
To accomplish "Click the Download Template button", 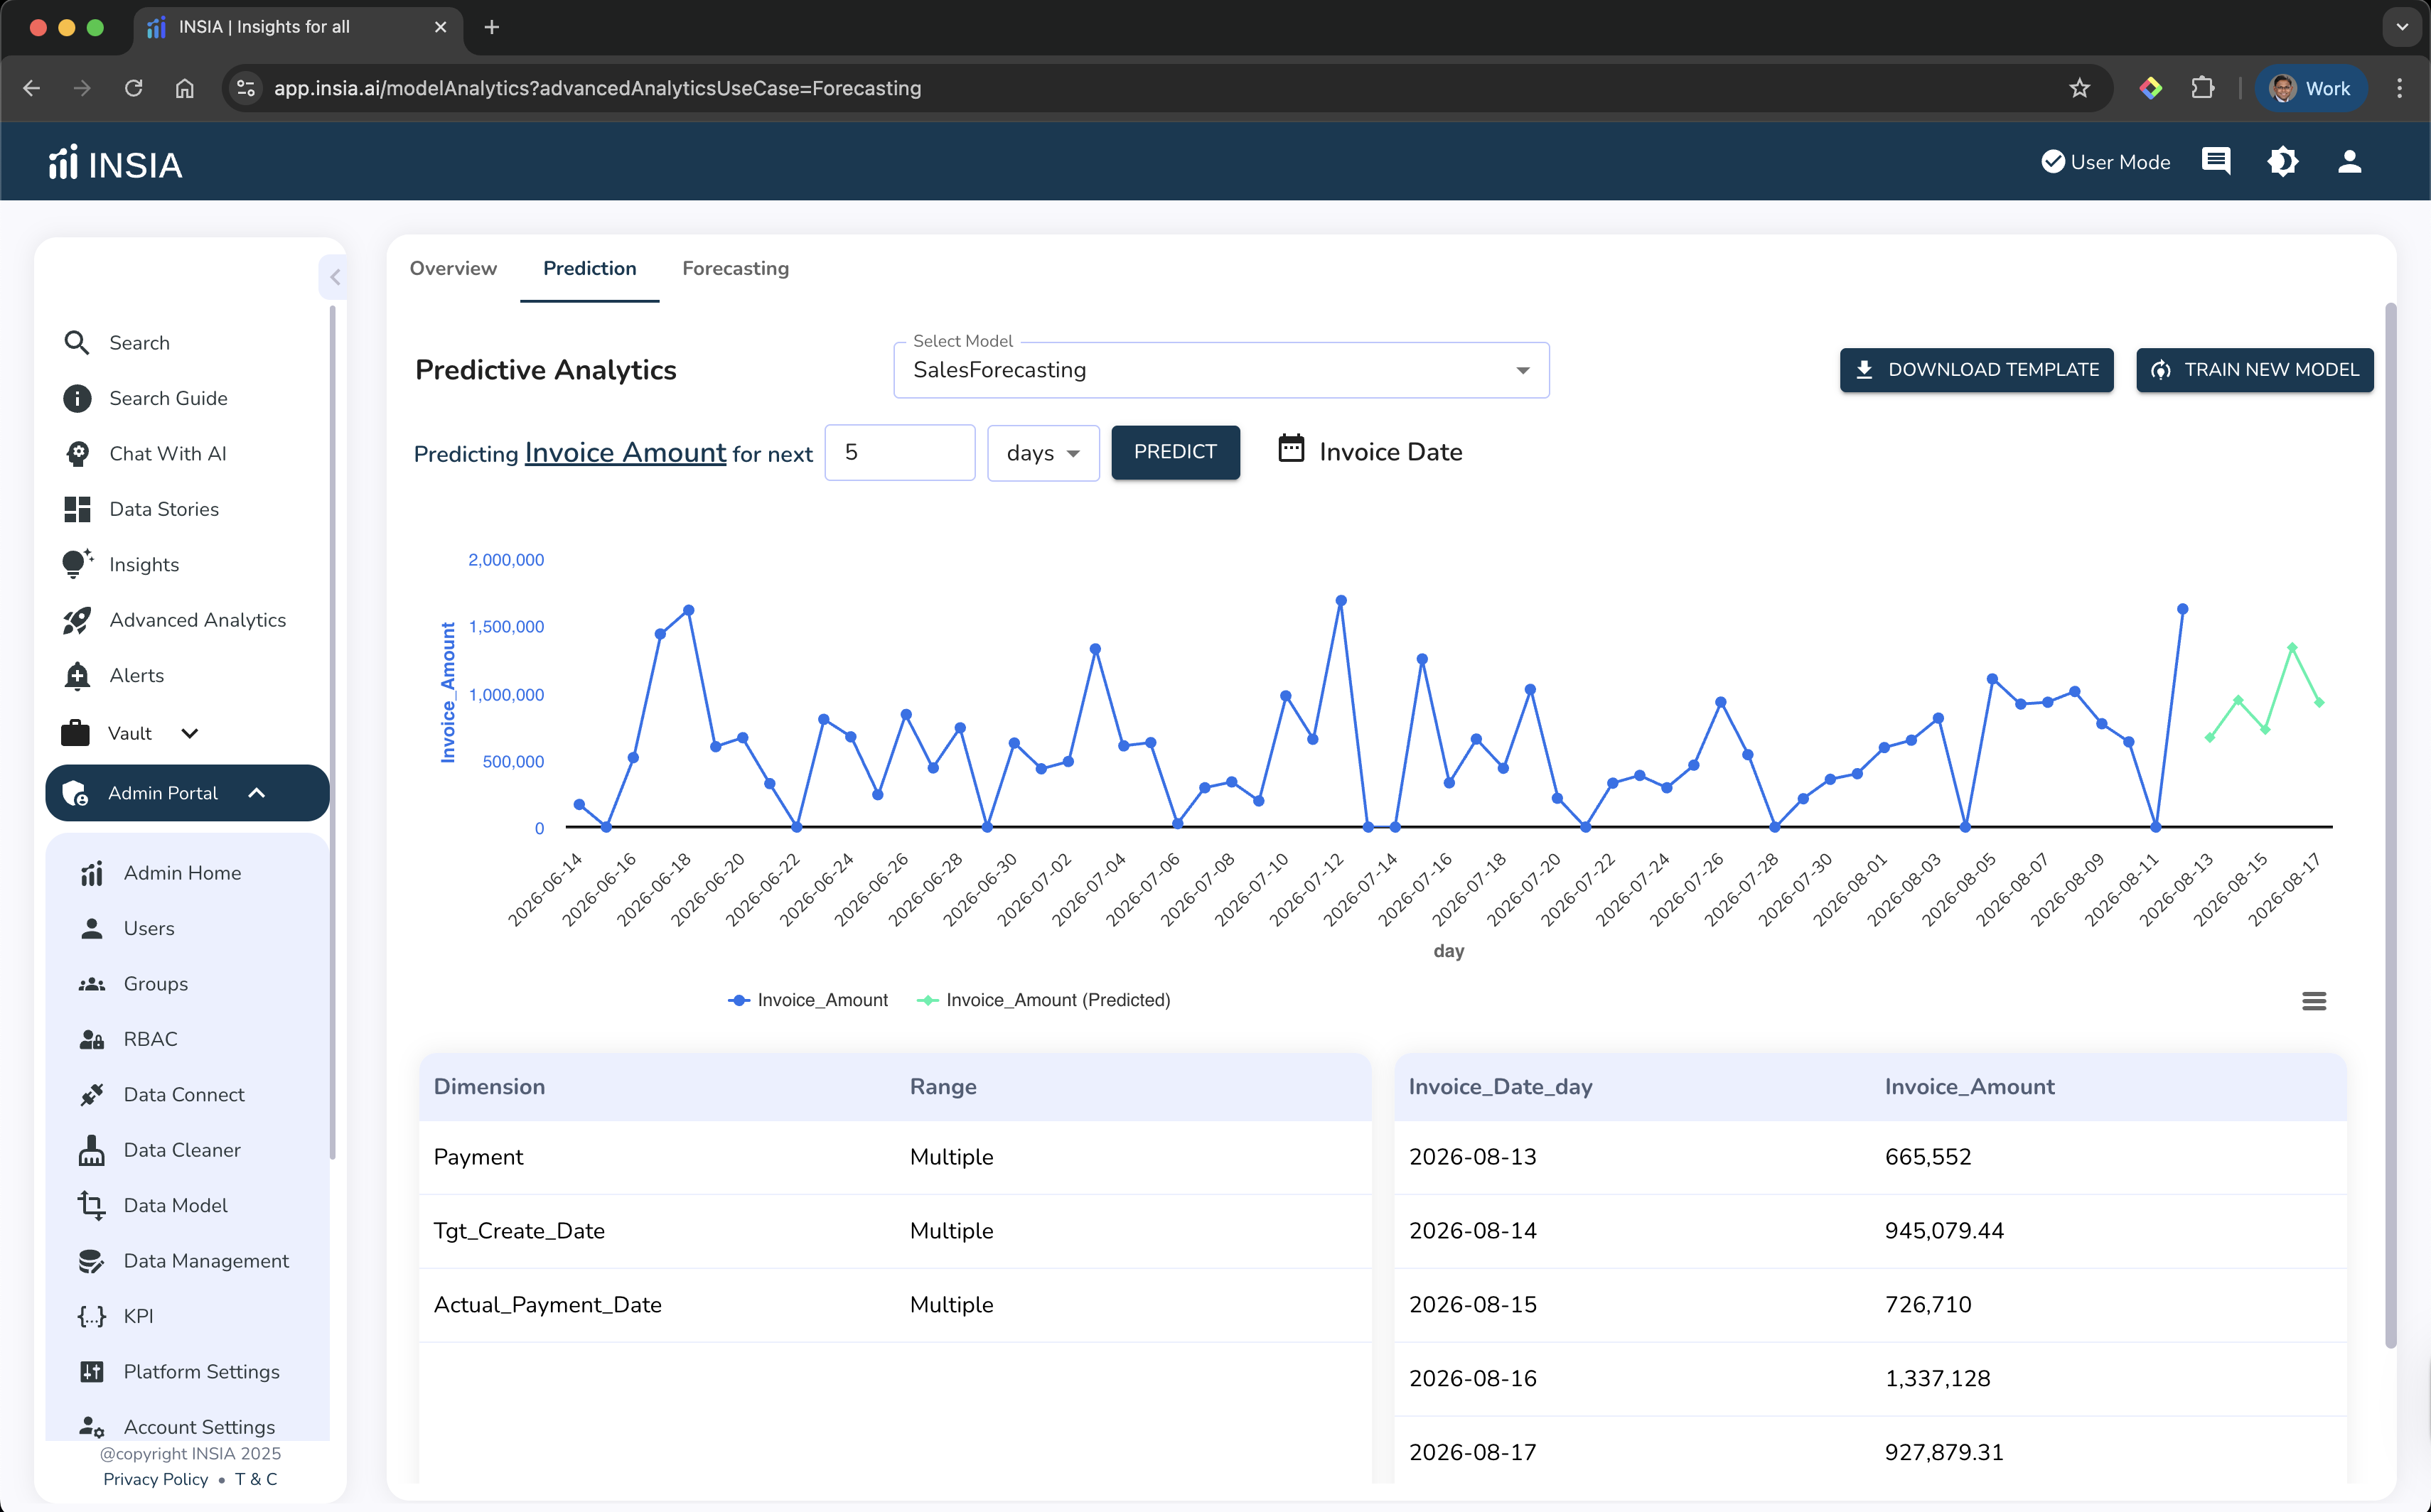I will [x=1976, y=370].
